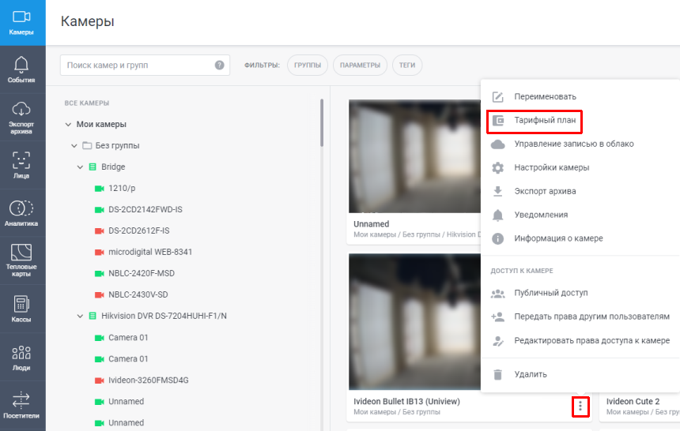Image resolution: width=680 pixels, height=431 pixels.
Task: Click the search help question mark icon
Action: 220,65
